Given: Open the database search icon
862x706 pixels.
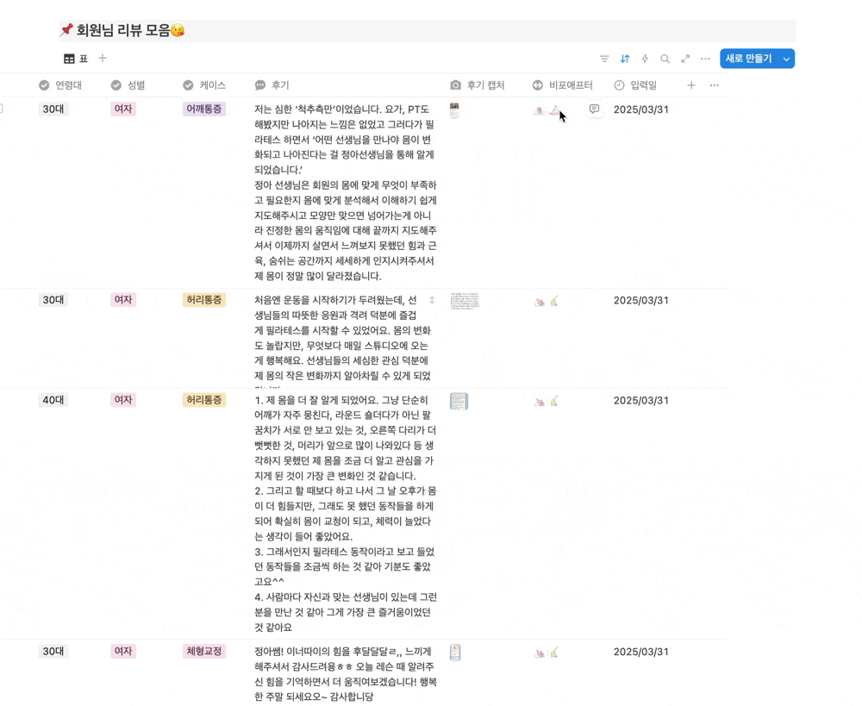Looking at the screenshot, I should [665, 59].
